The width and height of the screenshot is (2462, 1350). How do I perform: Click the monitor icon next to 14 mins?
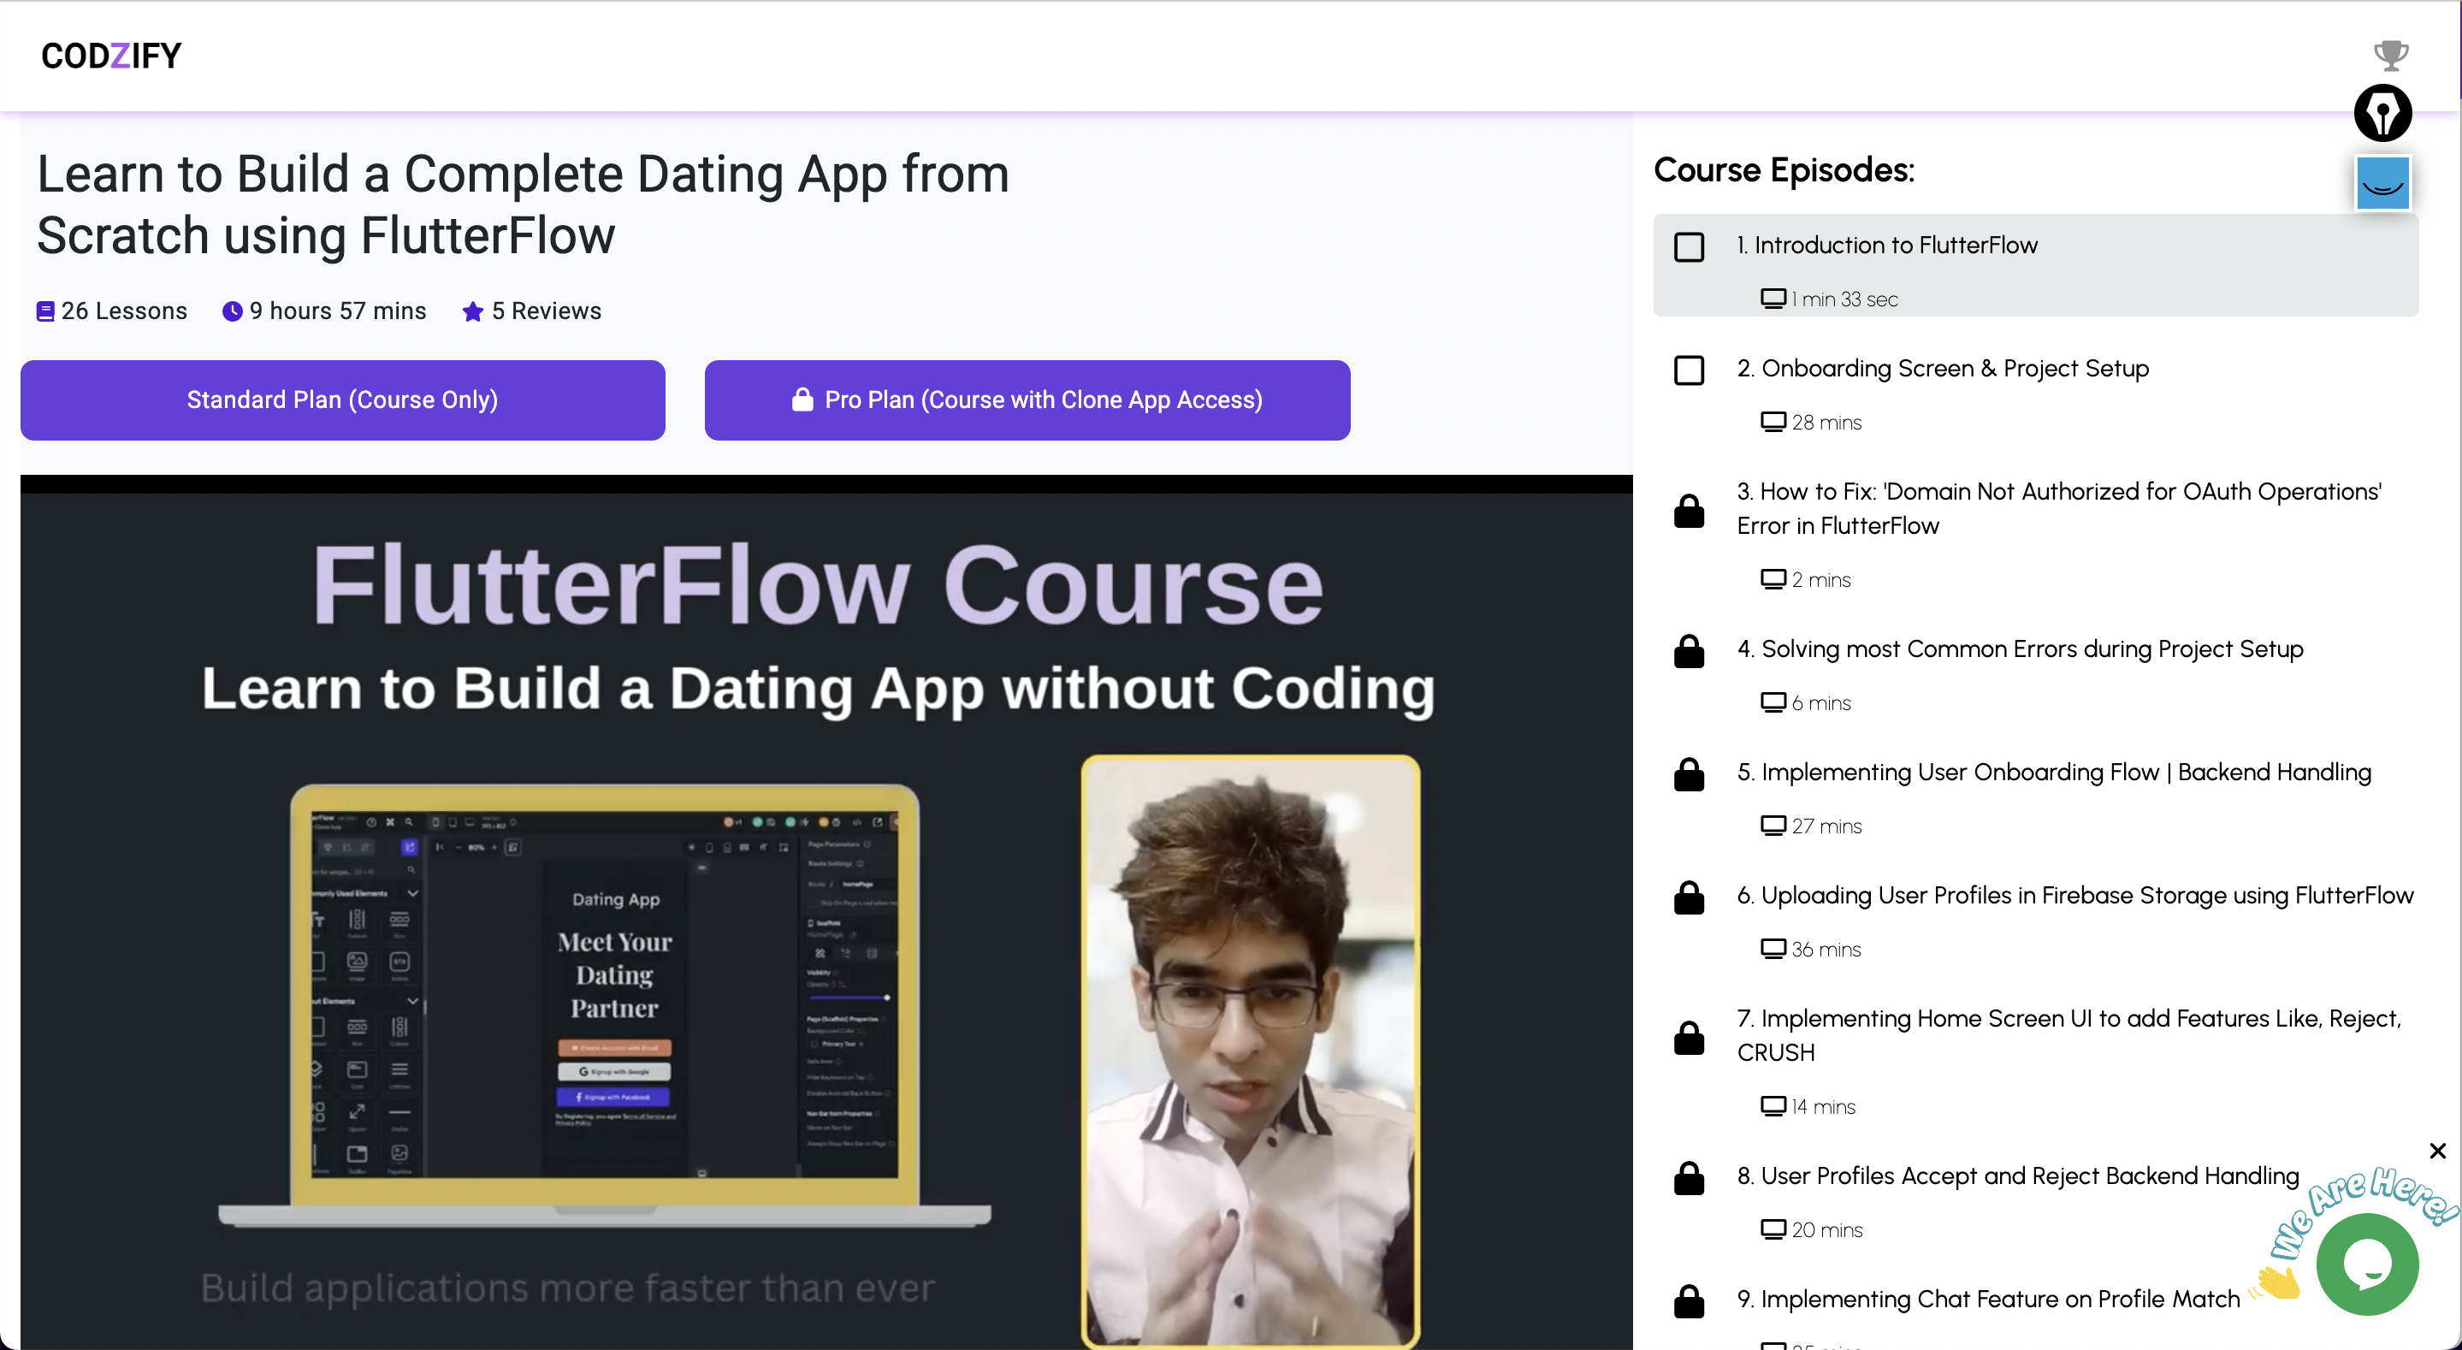coord(1773,1106)
